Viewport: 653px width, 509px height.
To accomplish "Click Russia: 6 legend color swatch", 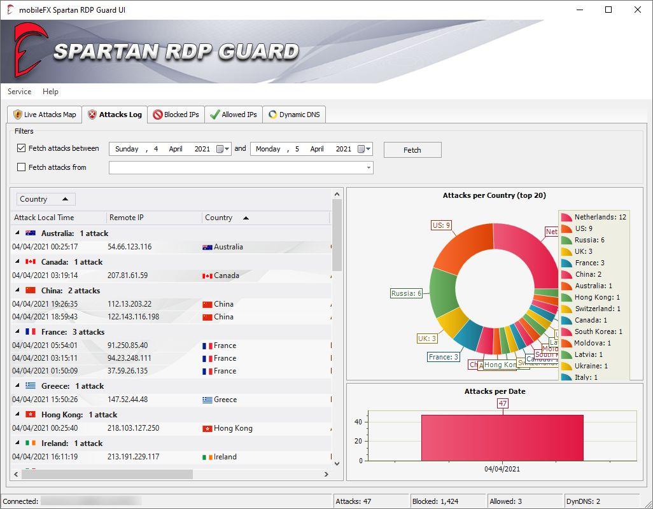I will click(x=566, y=240).
